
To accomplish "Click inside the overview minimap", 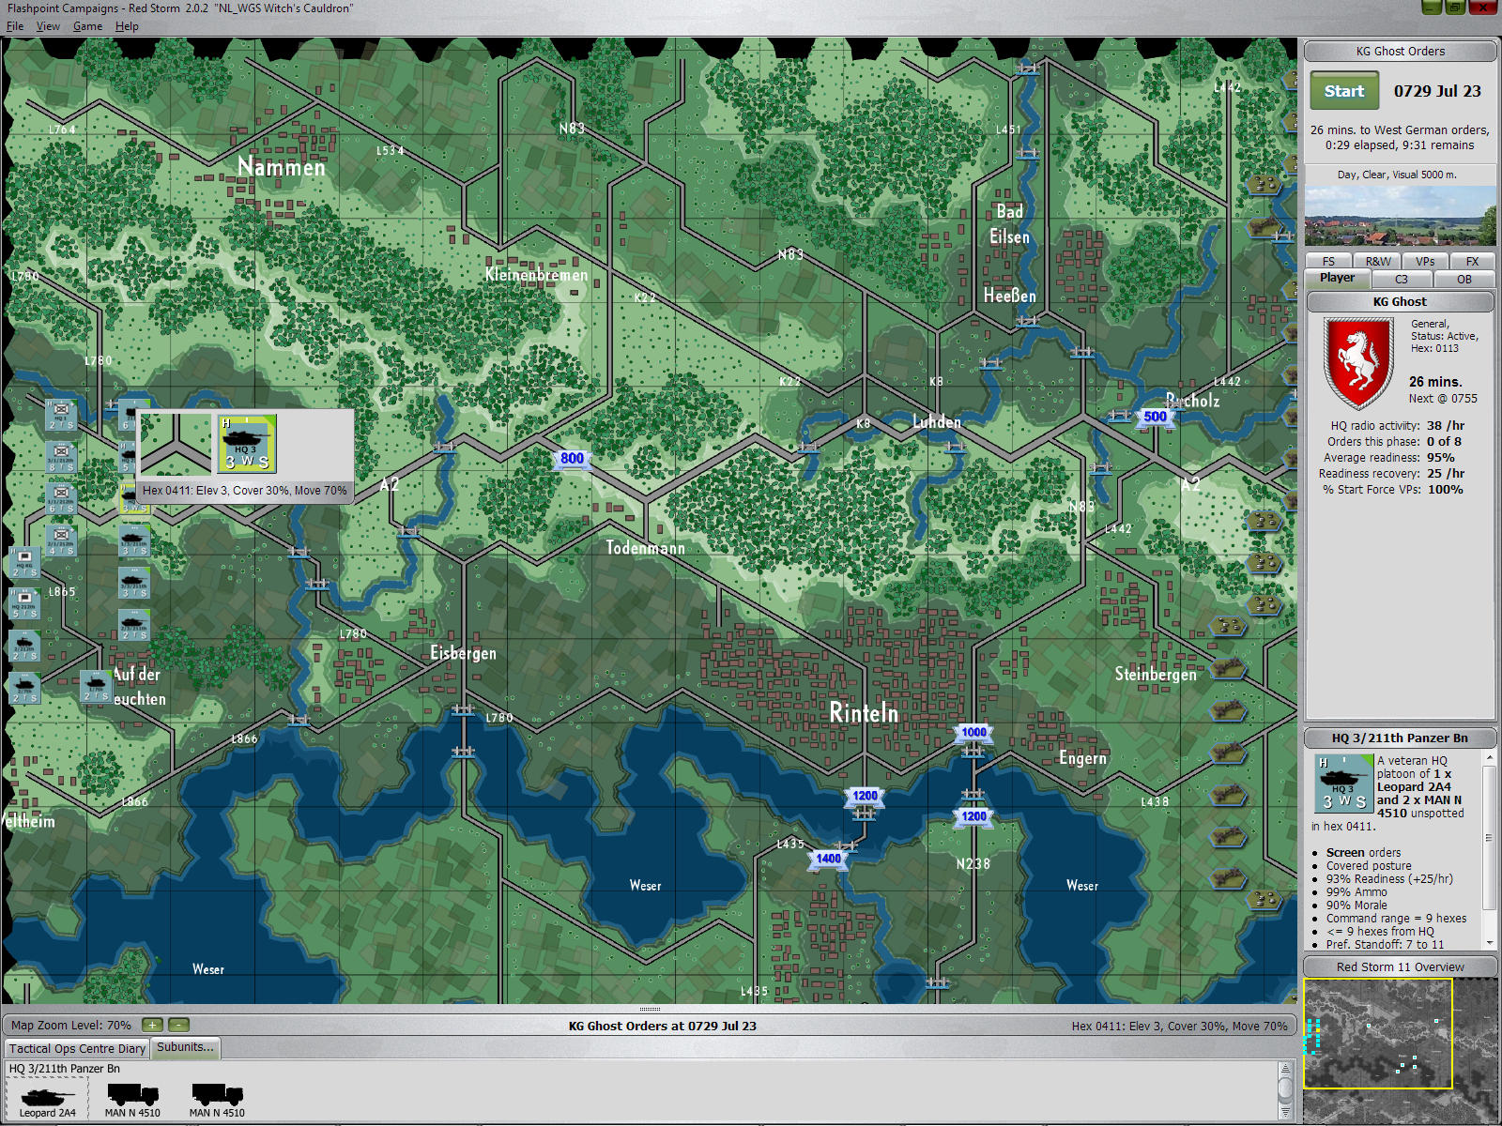I will tap(1400, 1051).
